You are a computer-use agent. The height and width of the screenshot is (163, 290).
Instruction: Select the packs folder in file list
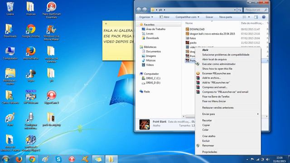(x=191, y=43)
